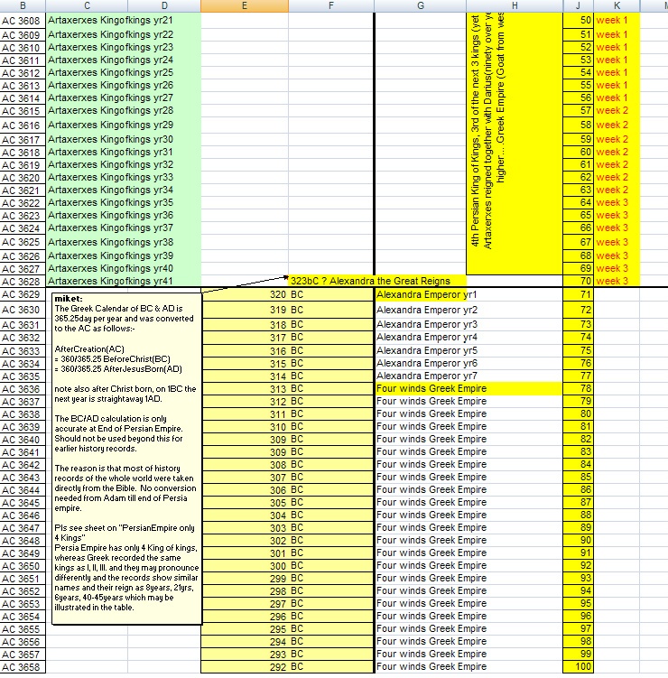
Task: Click cell '300 BC'
Action: tap(287, 565)
